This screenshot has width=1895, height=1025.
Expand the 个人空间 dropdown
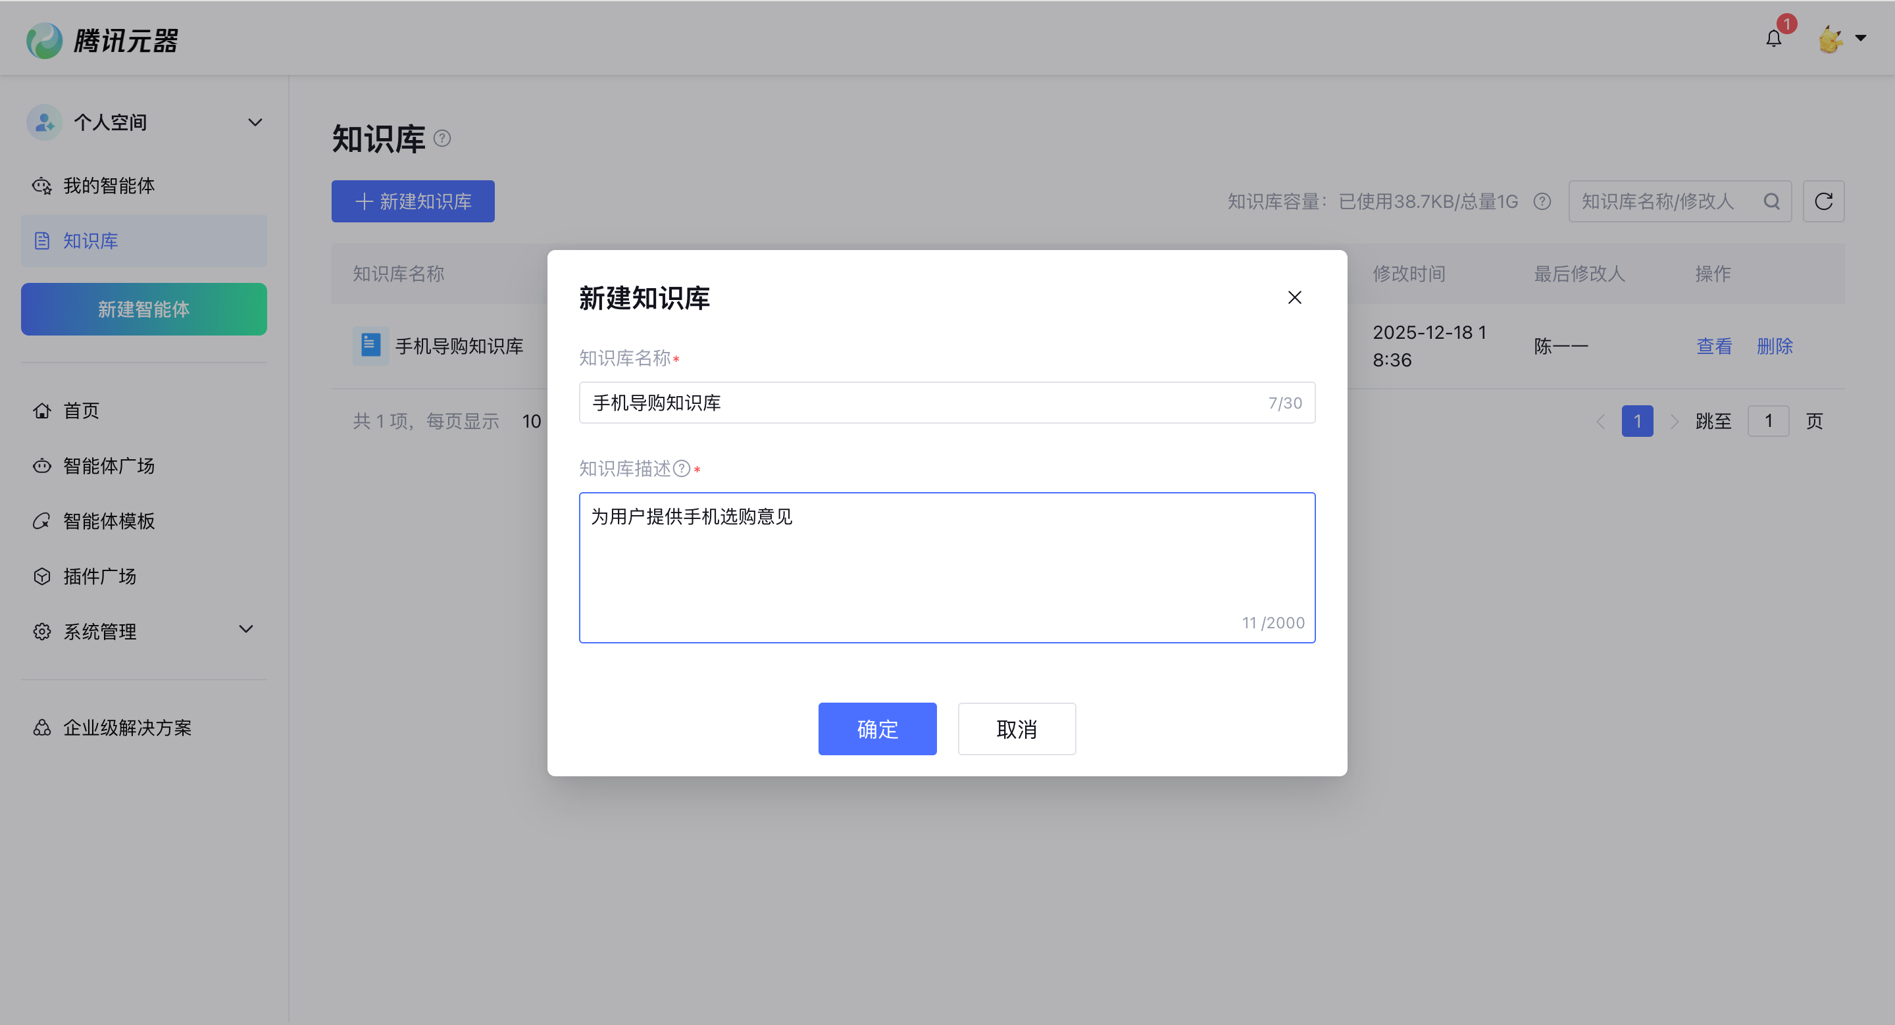255,122
